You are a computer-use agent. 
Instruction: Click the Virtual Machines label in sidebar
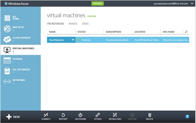[x=23, y=48]
